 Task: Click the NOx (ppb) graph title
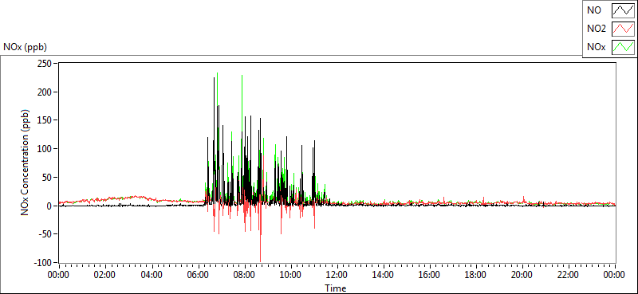(x=25, y=47)
